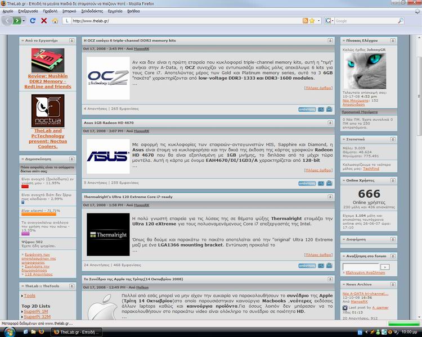Viewport: 422px width, 337px height.
Task: Collapse the Apple conference article
Action: (330, 279)
